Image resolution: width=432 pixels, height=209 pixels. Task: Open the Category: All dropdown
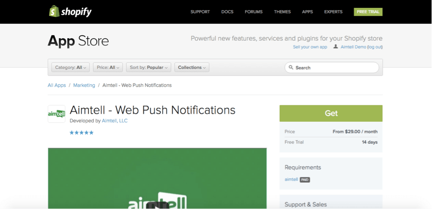70,68
